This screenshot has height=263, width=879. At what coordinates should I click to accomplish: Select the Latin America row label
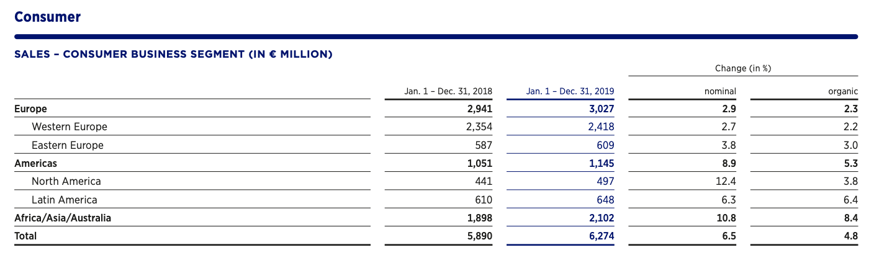(64, 200)
